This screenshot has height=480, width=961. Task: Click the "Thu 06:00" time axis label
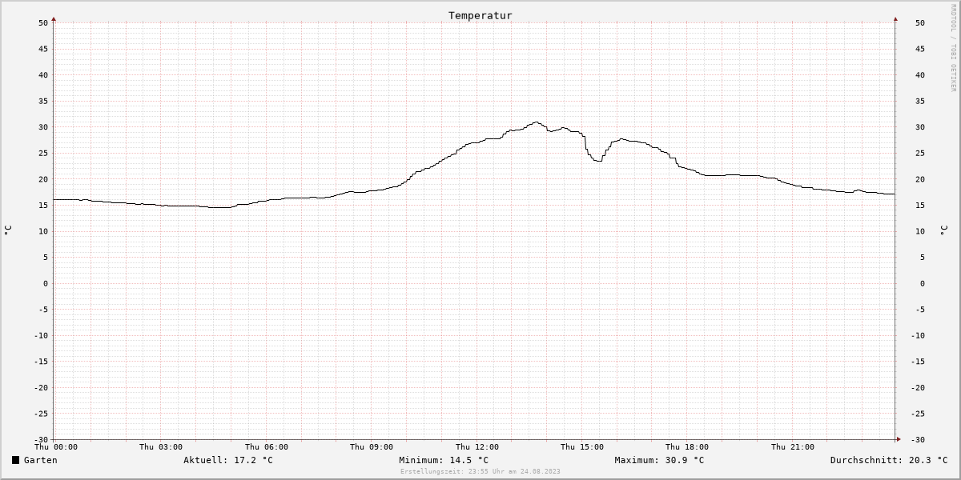point(267,447)
